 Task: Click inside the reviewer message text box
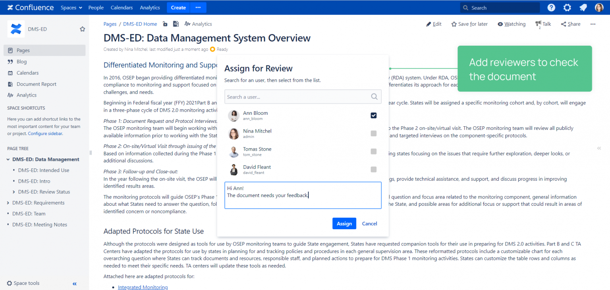[303, 195]
